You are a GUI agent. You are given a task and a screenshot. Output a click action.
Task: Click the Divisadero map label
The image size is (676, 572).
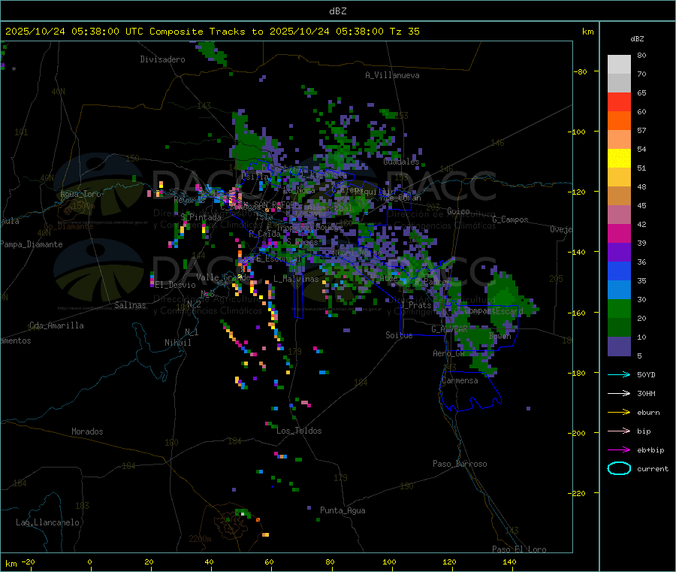click(x=162, y=59)
